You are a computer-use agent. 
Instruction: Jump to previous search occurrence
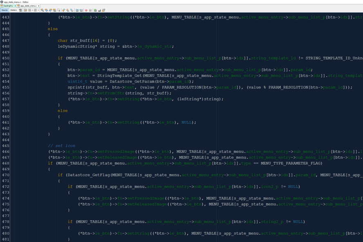[x=46, y=10]
